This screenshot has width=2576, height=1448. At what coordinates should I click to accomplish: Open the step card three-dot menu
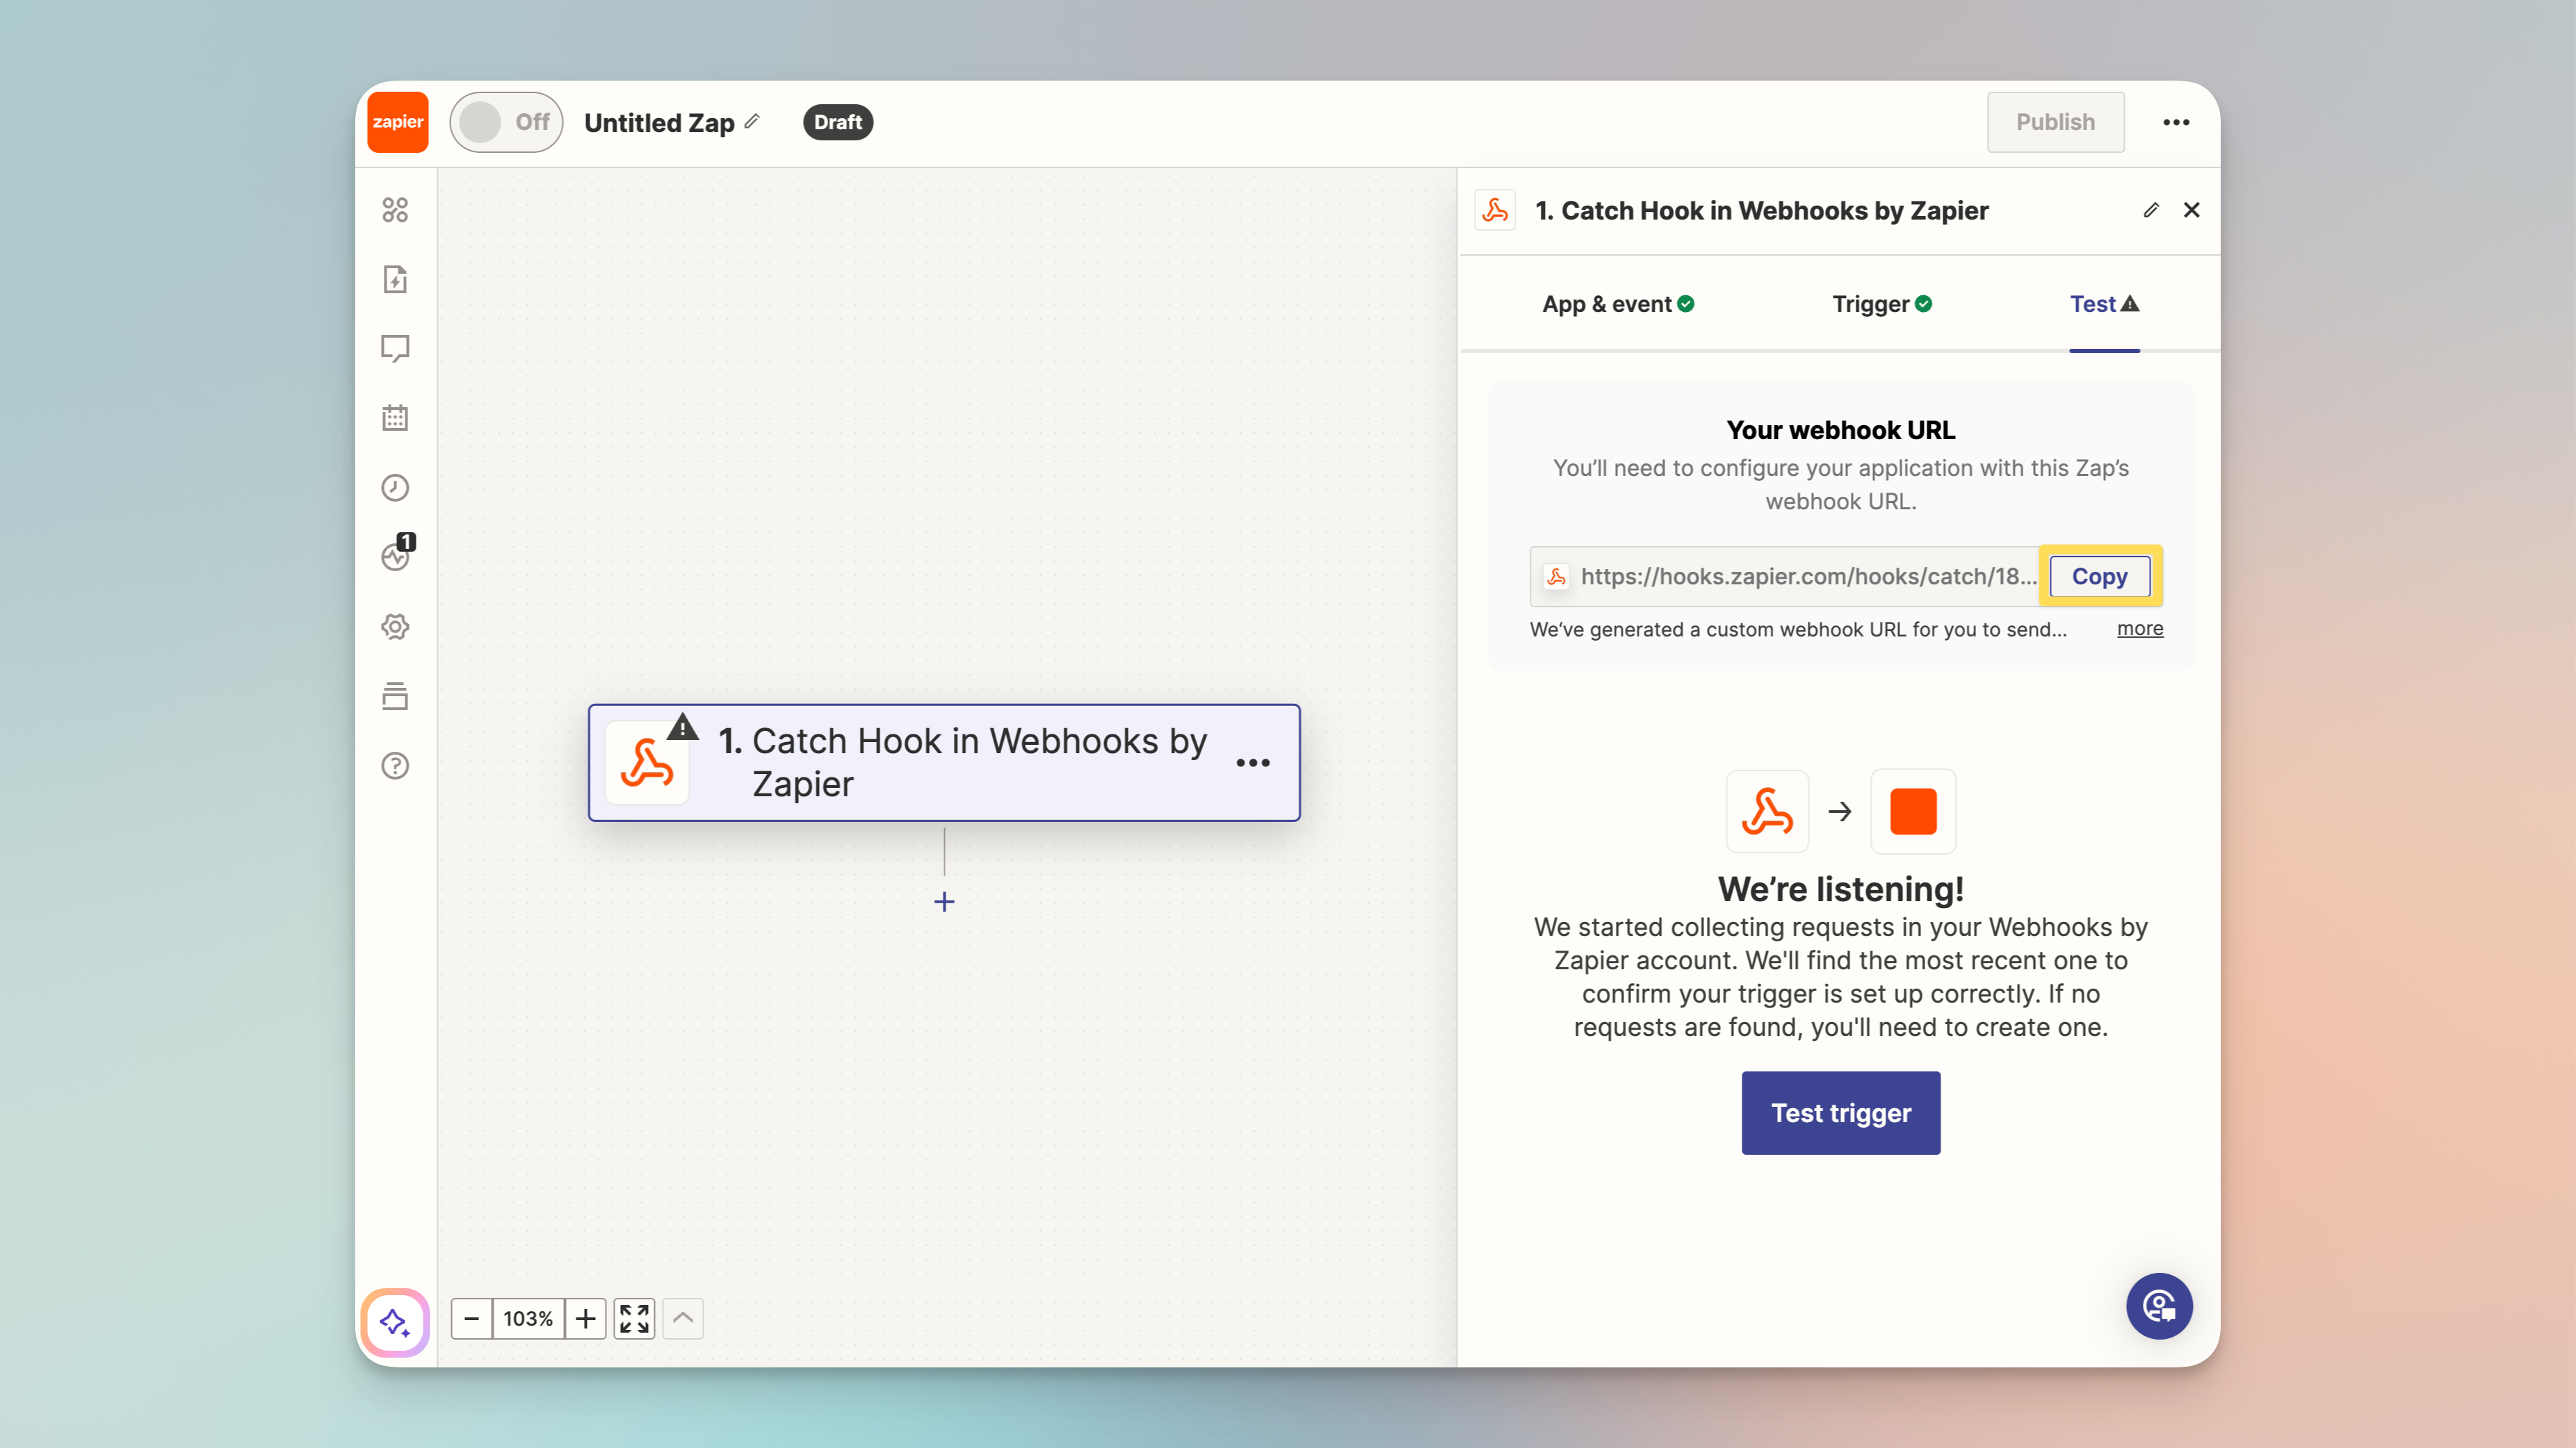(x=1253, y=762)
